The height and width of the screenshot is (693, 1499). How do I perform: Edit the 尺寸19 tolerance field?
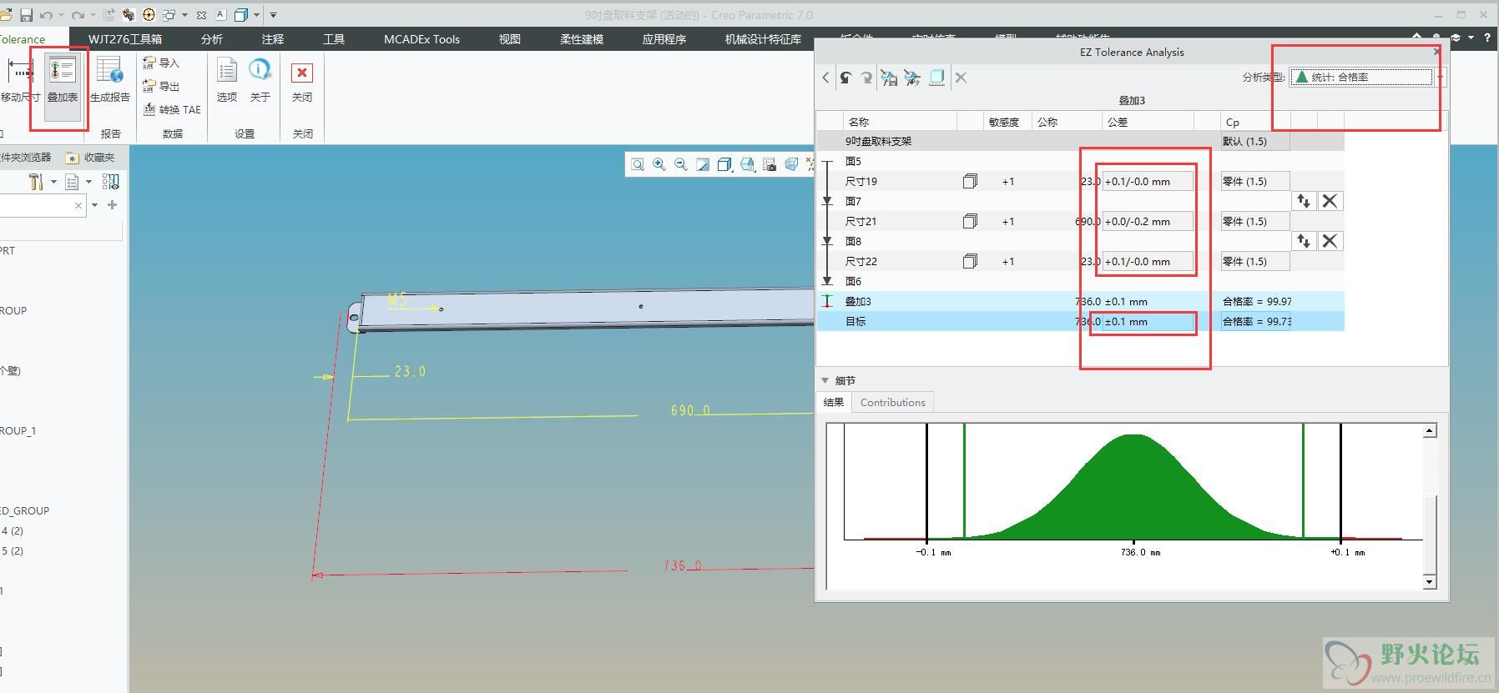point(1148,181)
